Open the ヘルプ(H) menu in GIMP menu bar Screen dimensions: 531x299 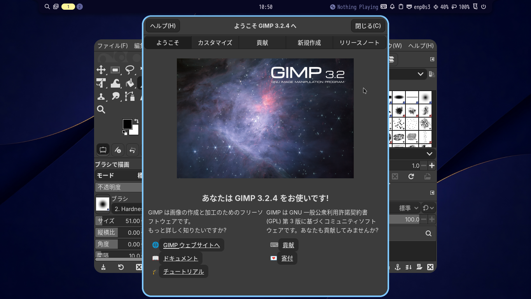[421, 46]
